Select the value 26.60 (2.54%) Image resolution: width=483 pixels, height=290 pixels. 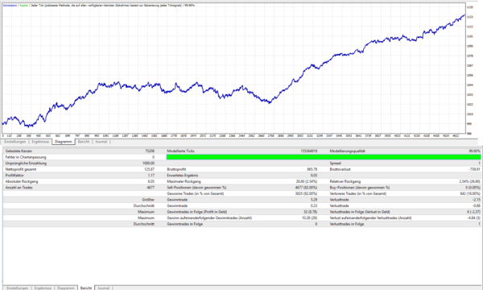[x=307, y=181]
